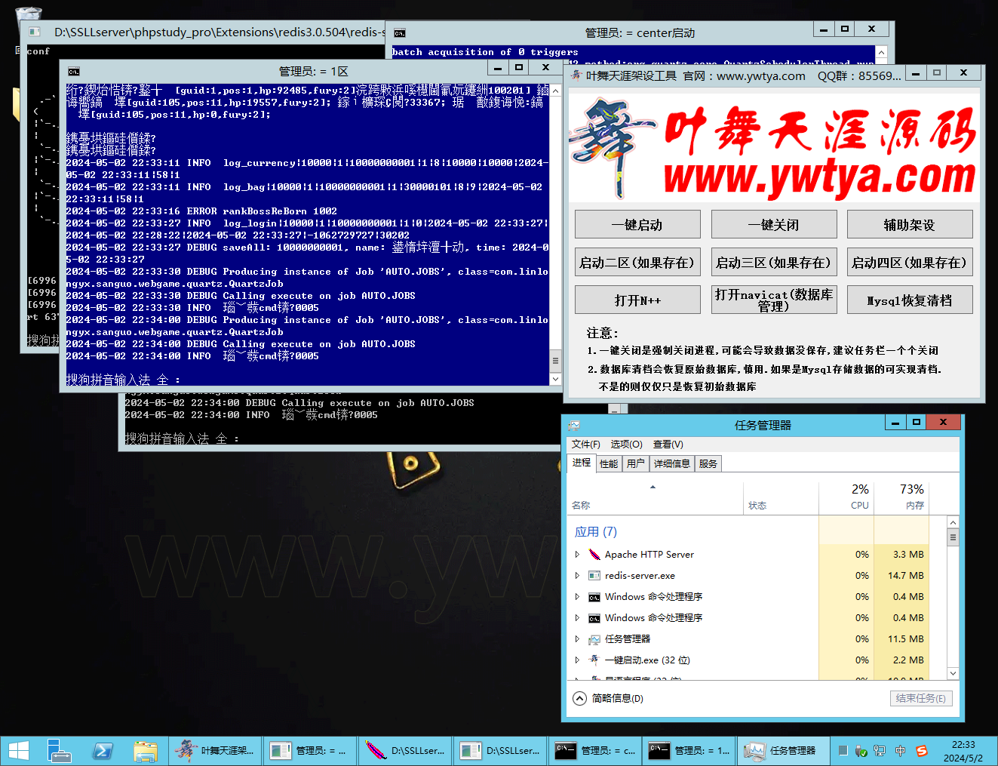This screenshot has height=766, width=998.
Task: Click the cmd icon in the 1区 console title bar
Action: [x=74, y=71]
